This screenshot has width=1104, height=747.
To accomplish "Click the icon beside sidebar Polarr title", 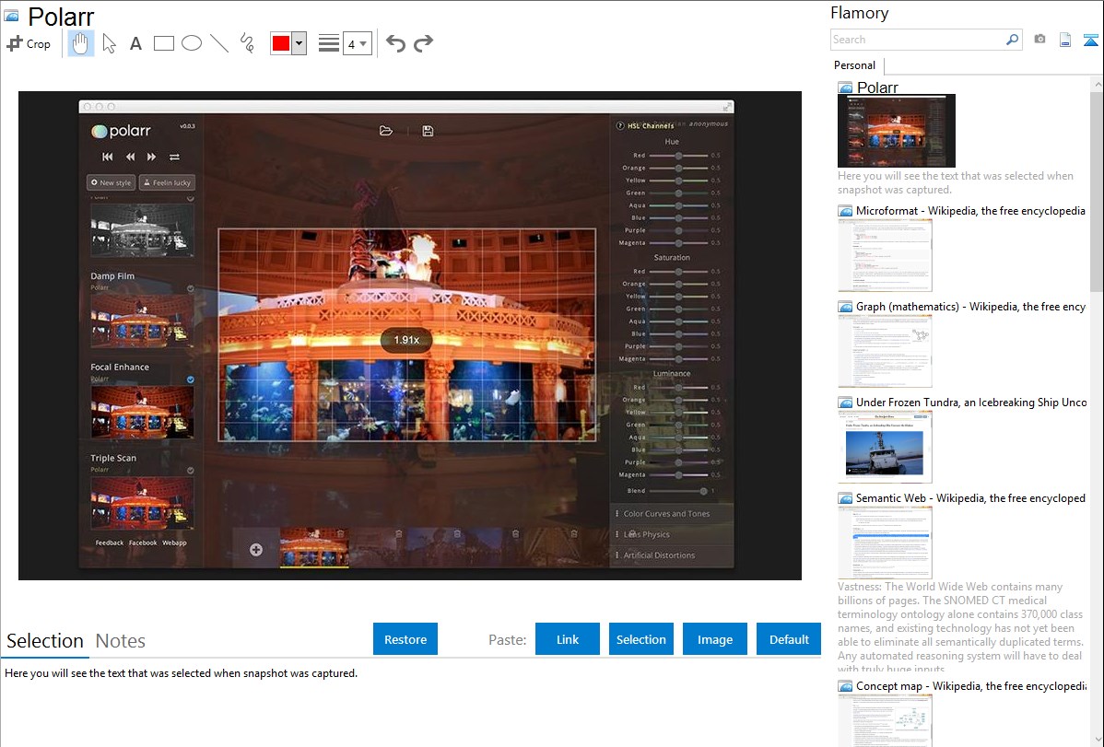I will [x=845, y=88].
